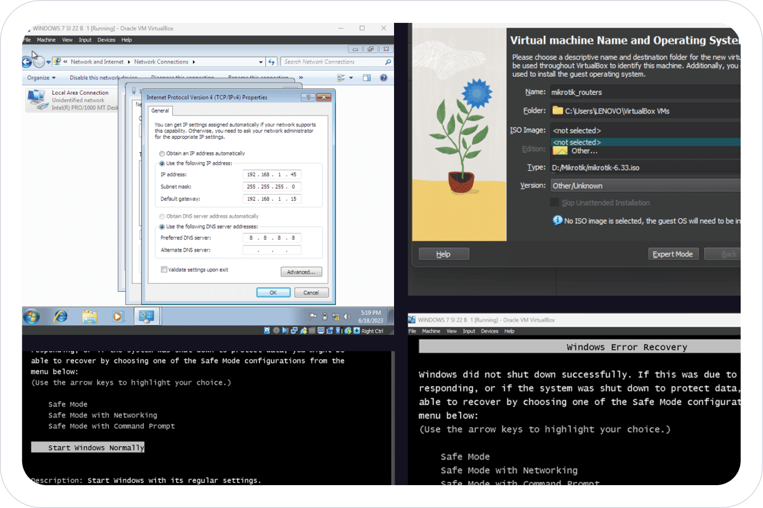Switch the wizard to Expert Mode
763x508 pixels.
pos(673,254)
